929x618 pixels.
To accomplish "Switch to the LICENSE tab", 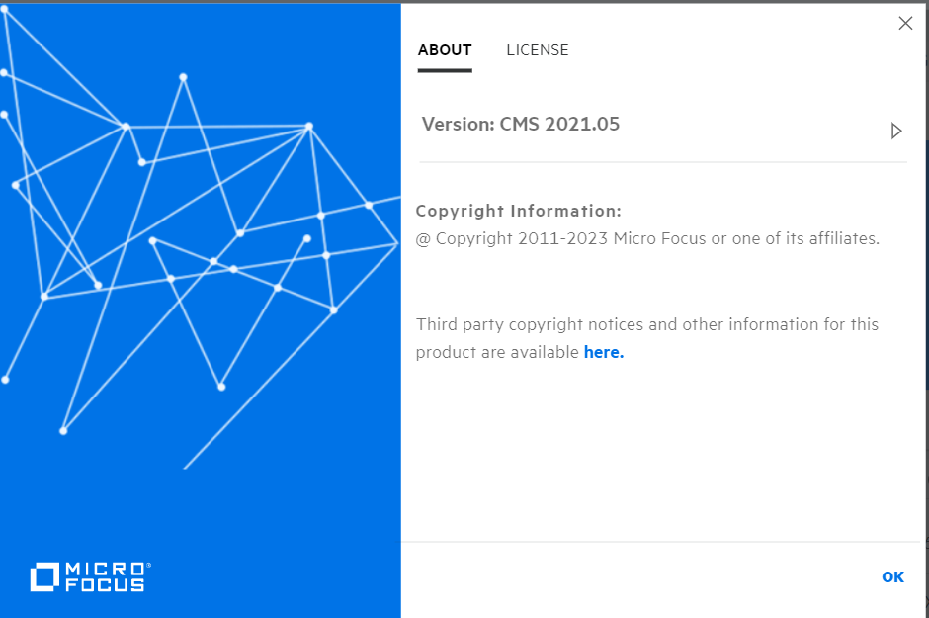I will (x=538, y=50).
